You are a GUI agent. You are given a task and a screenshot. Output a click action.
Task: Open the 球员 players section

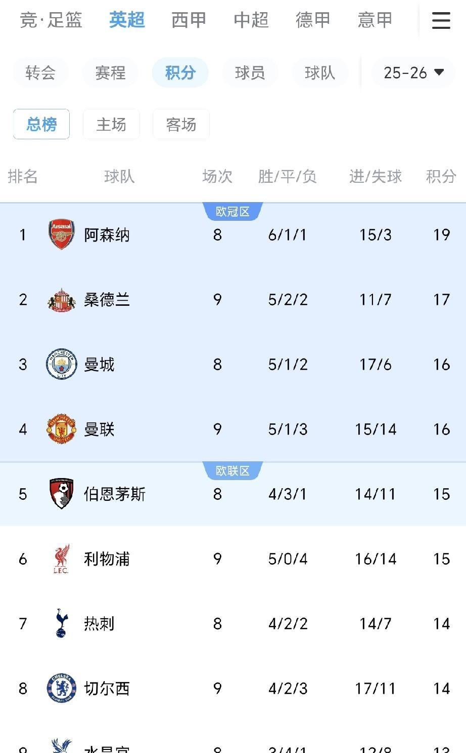click(250, 73)
